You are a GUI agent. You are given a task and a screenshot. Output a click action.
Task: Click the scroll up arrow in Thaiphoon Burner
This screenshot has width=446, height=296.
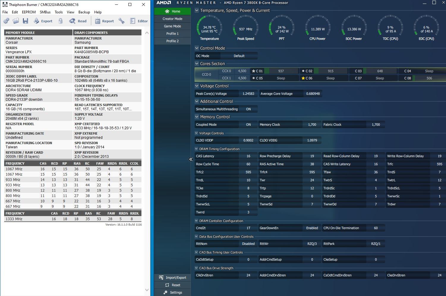pos(147,33)
